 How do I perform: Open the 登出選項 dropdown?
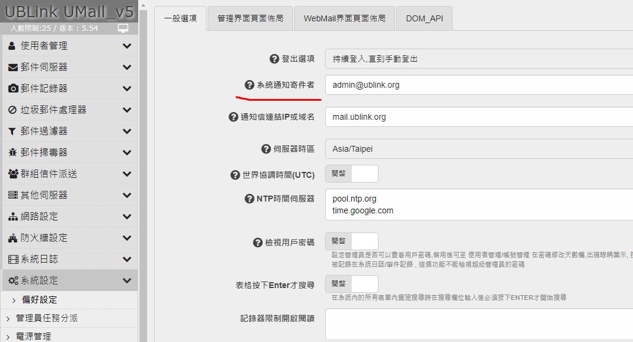point(478,59)
